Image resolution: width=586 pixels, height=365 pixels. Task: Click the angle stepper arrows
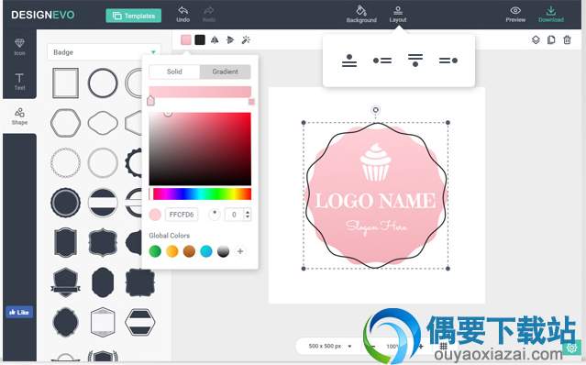248,215
